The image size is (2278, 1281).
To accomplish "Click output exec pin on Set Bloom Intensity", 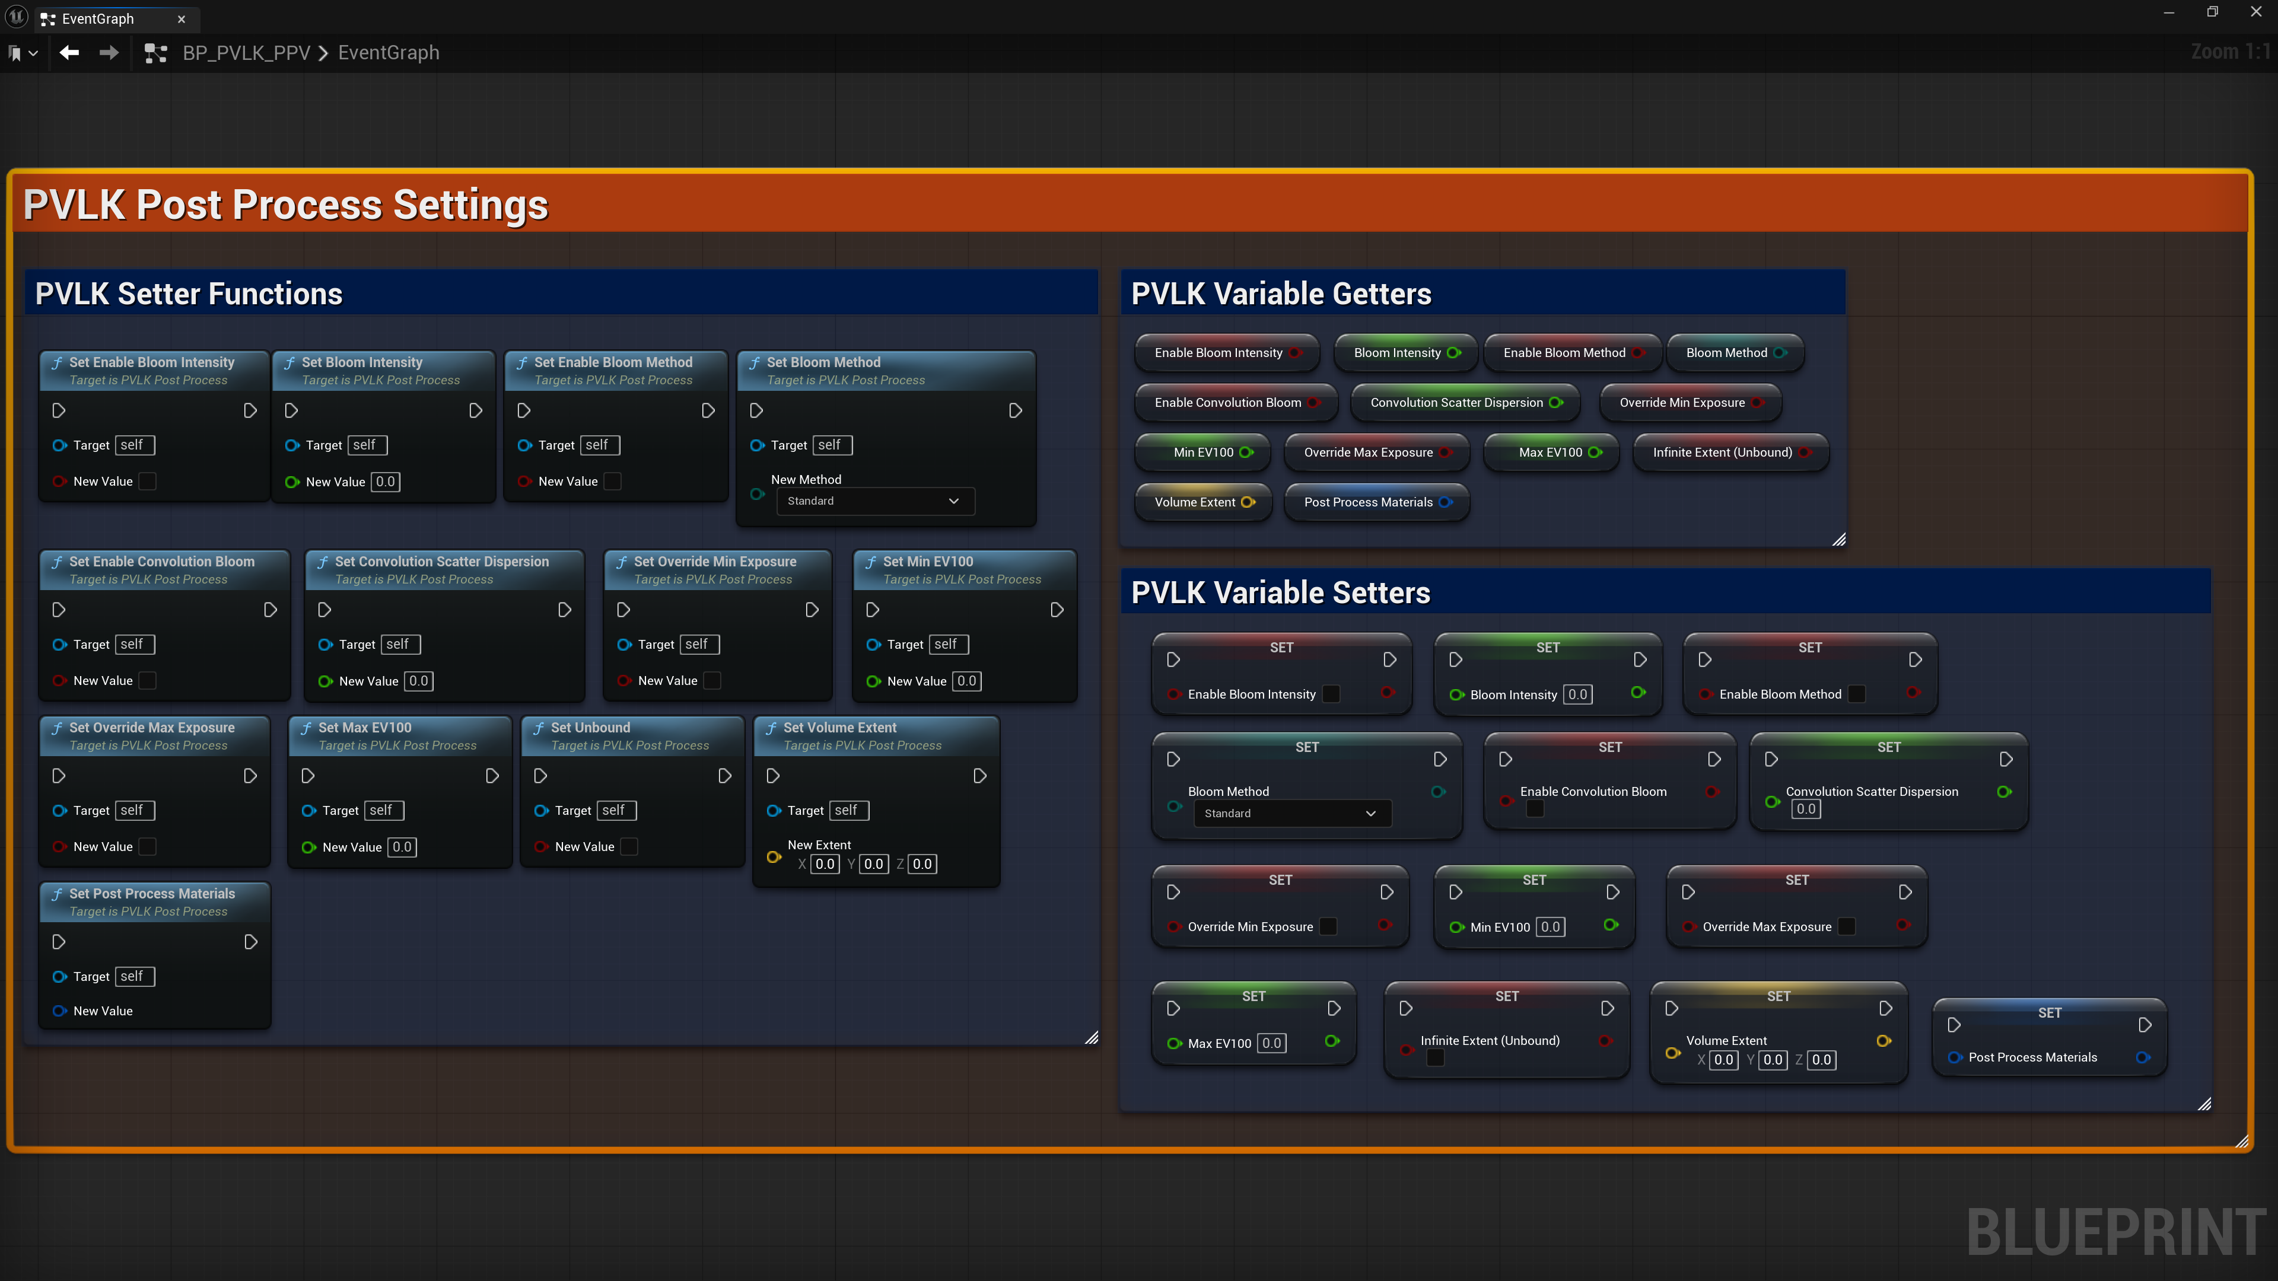I will [x=475, y=410].
